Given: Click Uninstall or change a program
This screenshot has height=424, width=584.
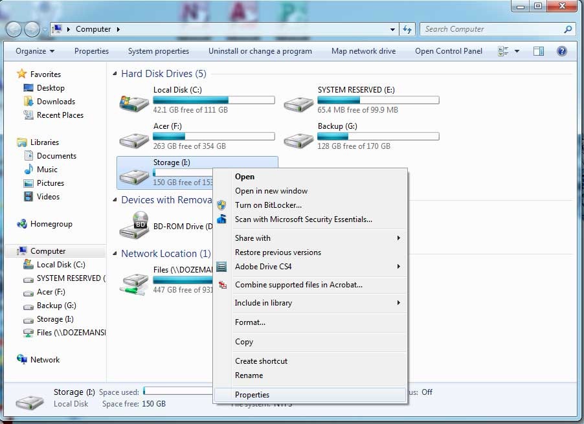Looking at the screenshot, I should (260, 51).
